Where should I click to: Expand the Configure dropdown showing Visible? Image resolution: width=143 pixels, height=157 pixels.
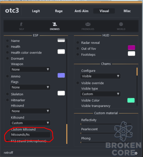click(100, 76)
